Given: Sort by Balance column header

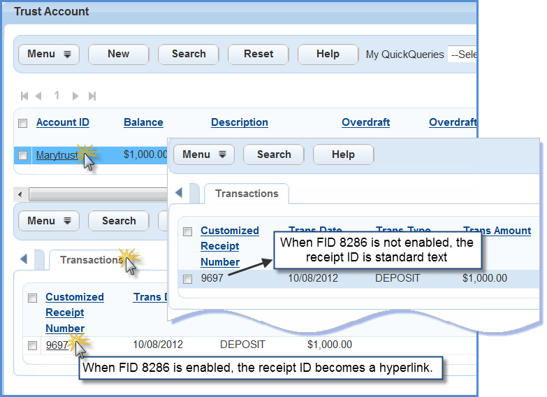Looking at the screenshot, I should pos(143,122).
